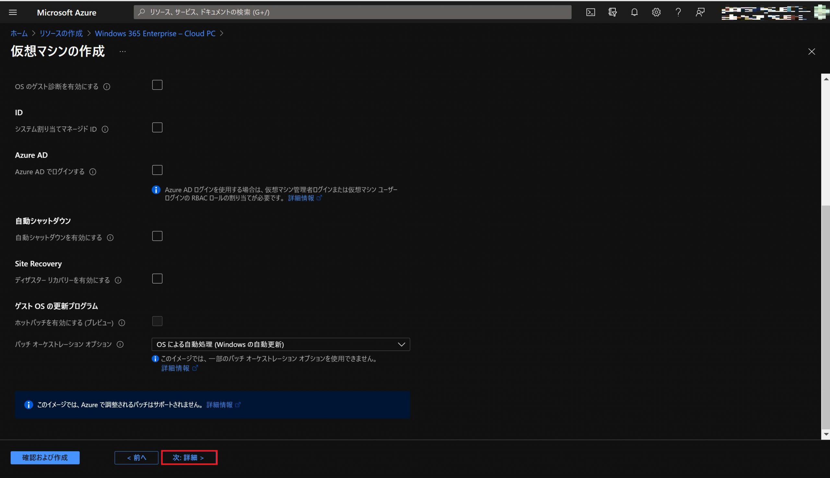
Task: Click the vertical scrollbar thumb
Action: click(x=825, y=317)
